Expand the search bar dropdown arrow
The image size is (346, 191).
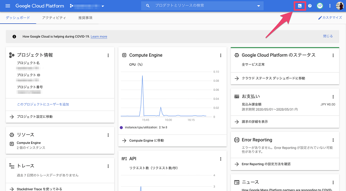[x=258, y=6]
